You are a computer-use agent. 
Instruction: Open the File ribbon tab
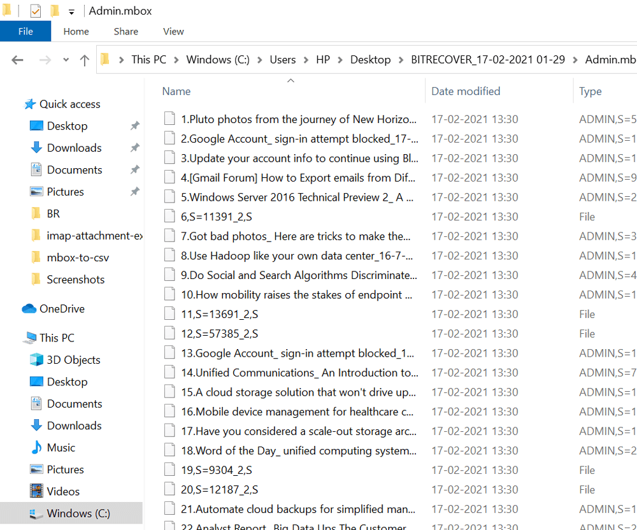25,31
